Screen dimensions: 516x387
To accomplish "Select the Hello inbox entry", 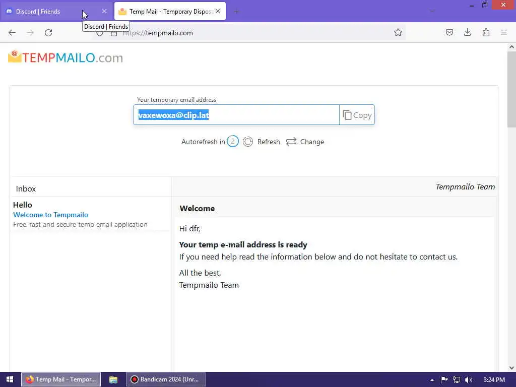I will (x=91, y=214).
